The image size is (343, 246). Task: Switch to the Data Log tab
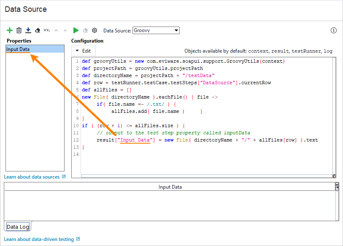click(18, 227)
